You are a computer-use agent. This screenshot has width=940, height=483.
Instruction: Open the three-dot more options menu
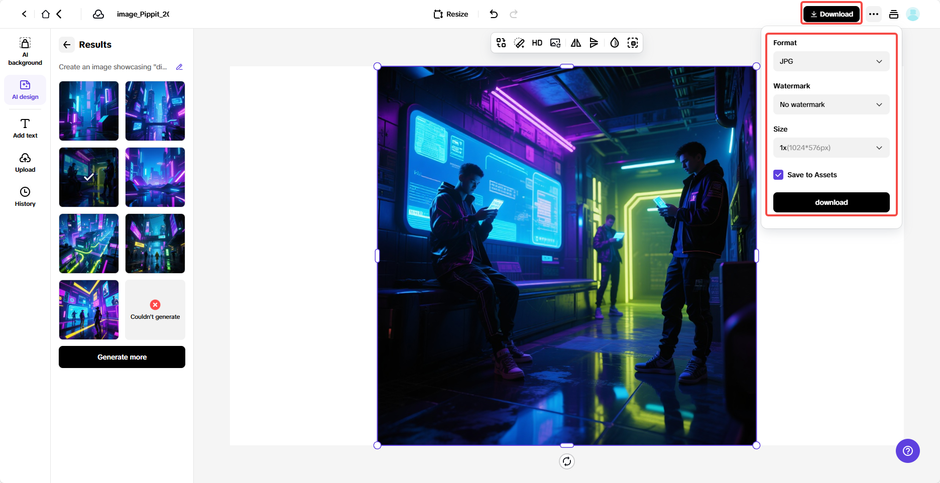pyautogui.click(x=874, y=14)
